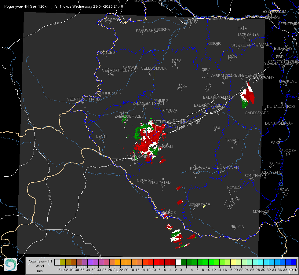
Task: Click the 'PAKS' town label
Action: click(275, 143)
